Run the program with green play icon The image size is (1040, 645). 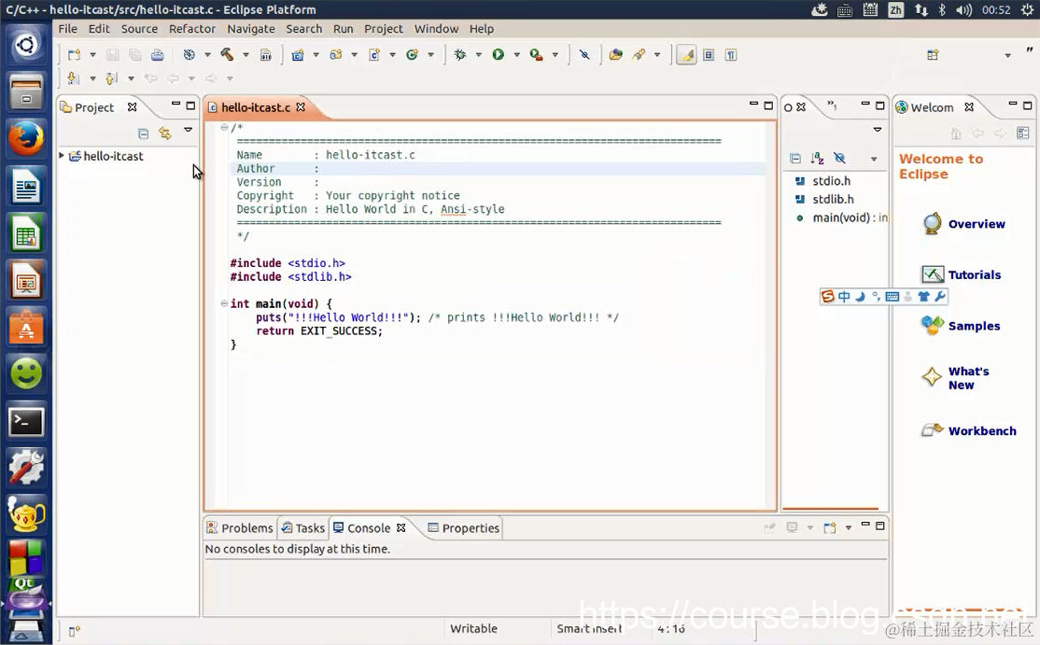tap(499, 55)
